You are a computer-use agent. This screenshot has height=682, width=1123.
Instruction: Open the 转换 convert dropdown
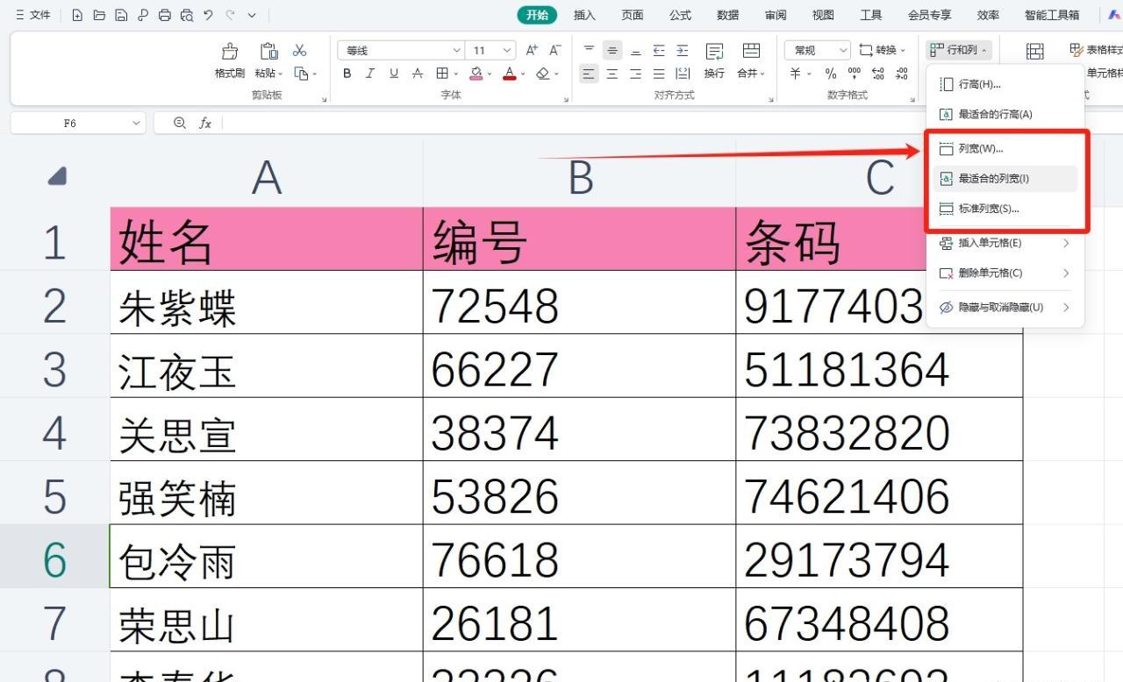[x=883, y=50]
